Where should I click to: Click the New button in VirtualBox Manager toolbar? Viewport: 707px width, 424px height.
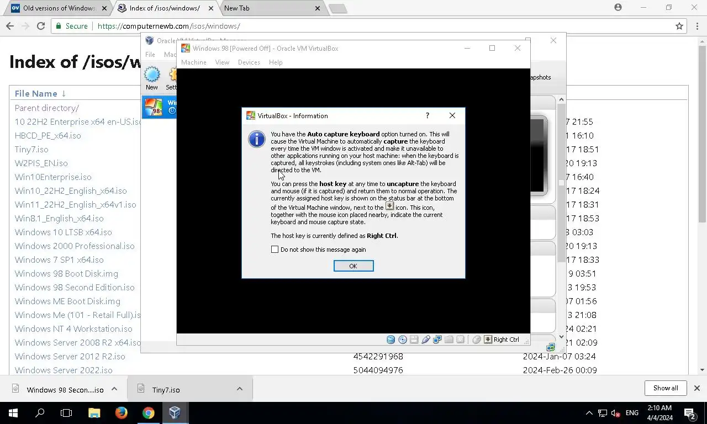coord(152,78)
